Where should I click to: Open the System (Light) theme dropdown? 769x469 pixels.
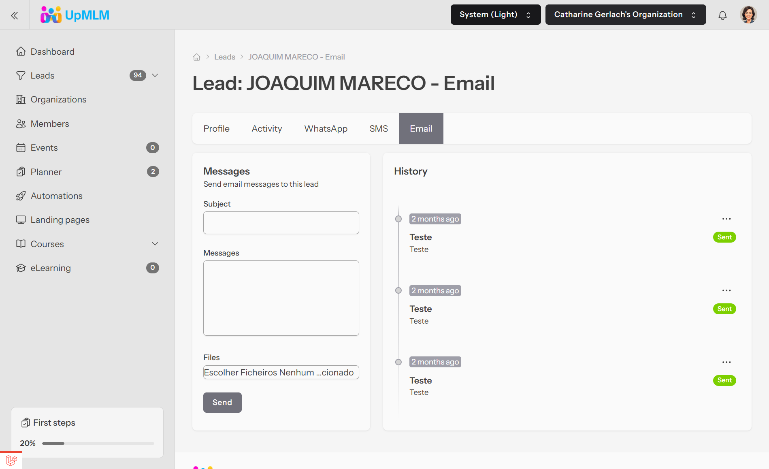[x=495, y=15]
